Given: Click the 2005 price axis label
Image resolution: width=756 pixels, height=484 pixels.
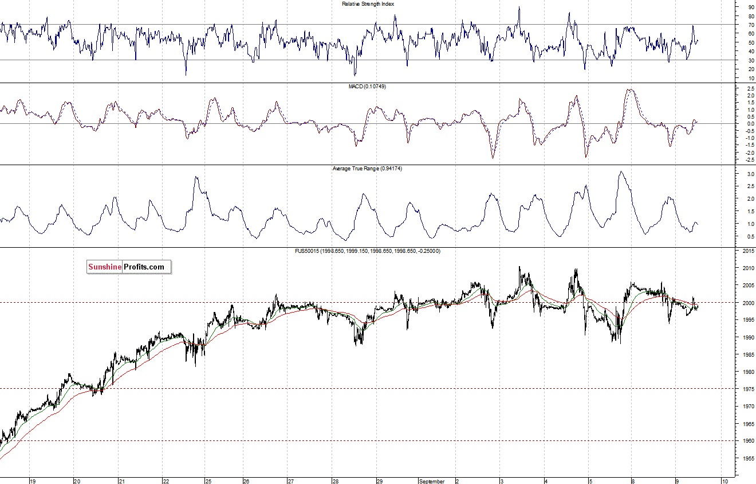Looking at the screenshot, I should pos(747,286).
